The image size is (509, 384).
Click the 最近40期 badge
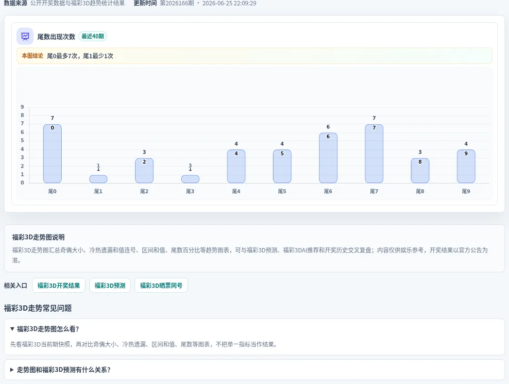(x=92, y=36)
